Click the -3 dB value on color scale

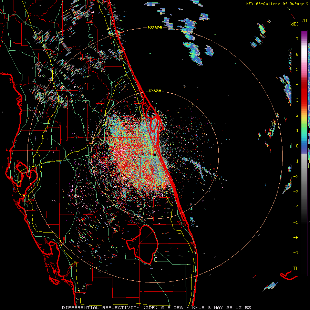tap(296, 192)
